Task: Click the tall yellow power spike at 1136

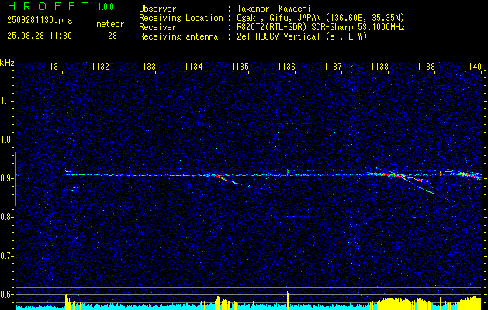Action: [x=288, y=300]
